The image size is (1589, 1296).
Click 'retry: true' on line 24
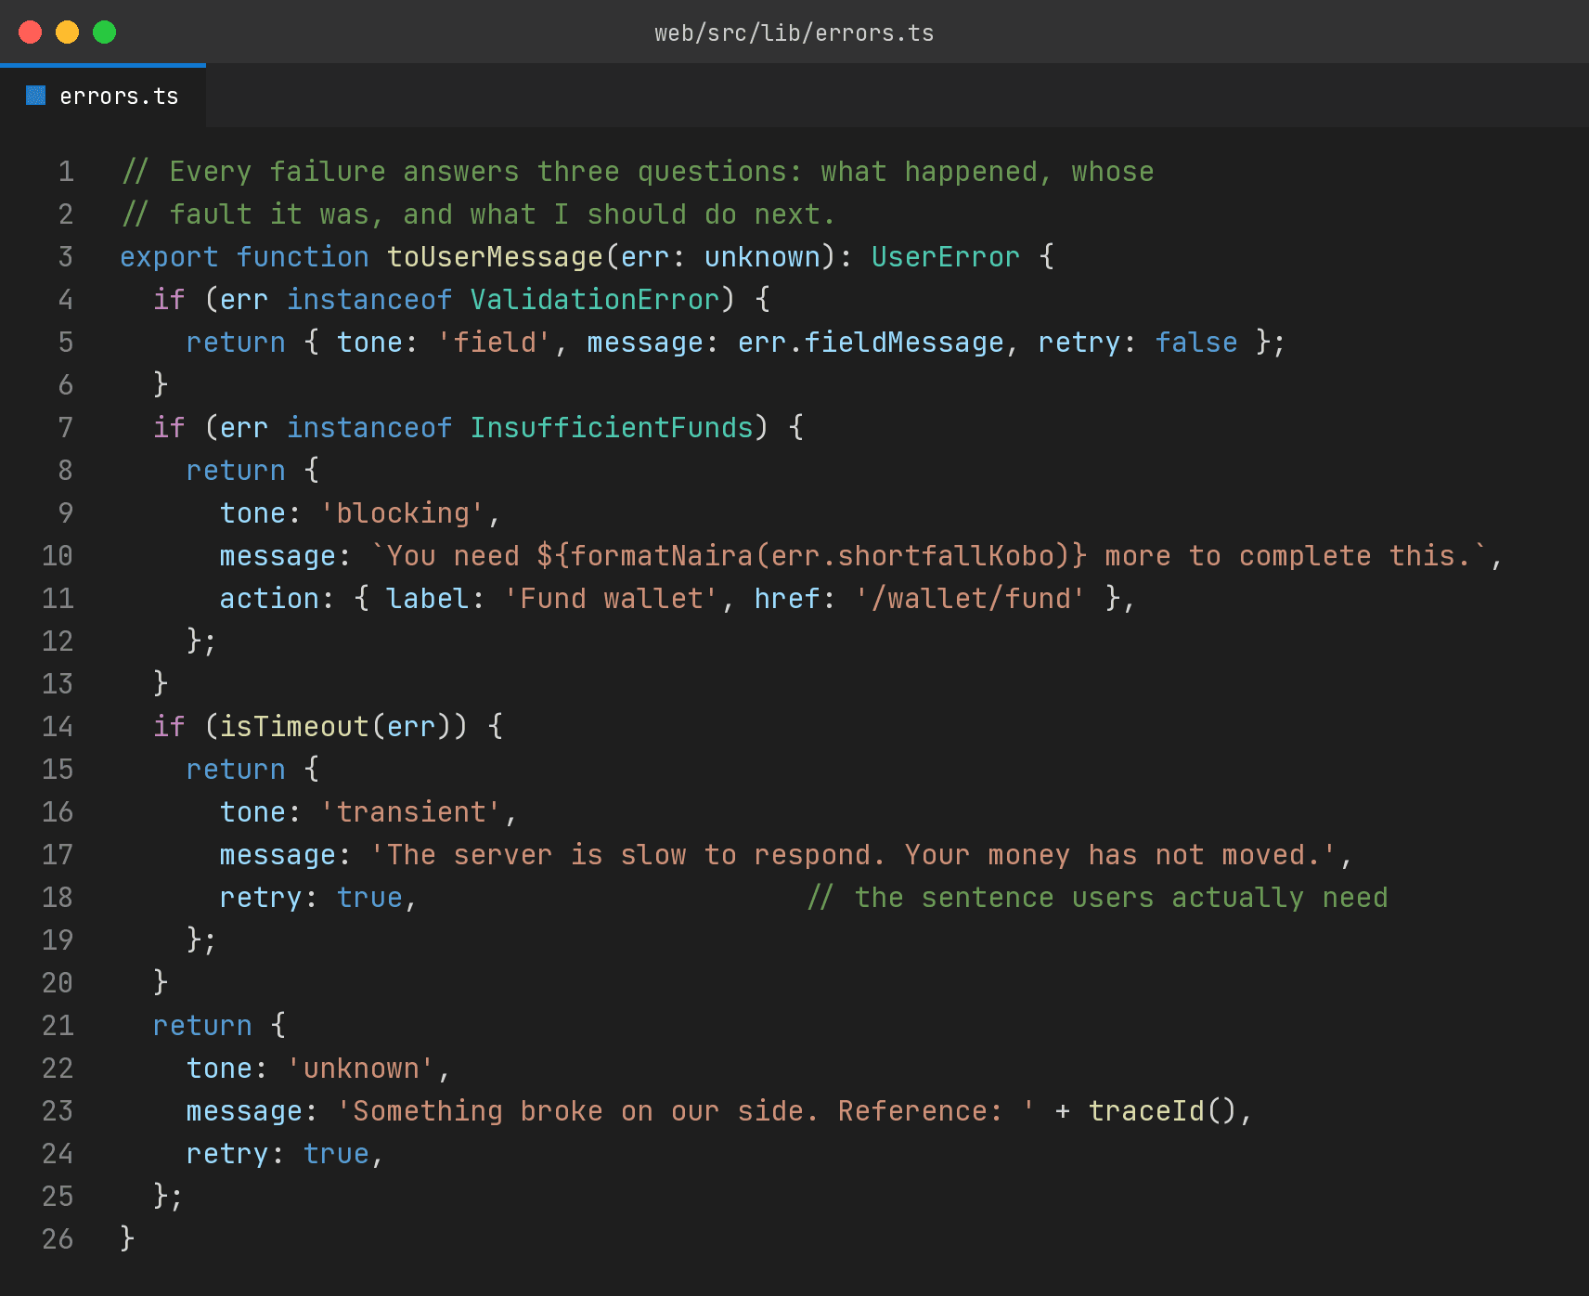278,1154
